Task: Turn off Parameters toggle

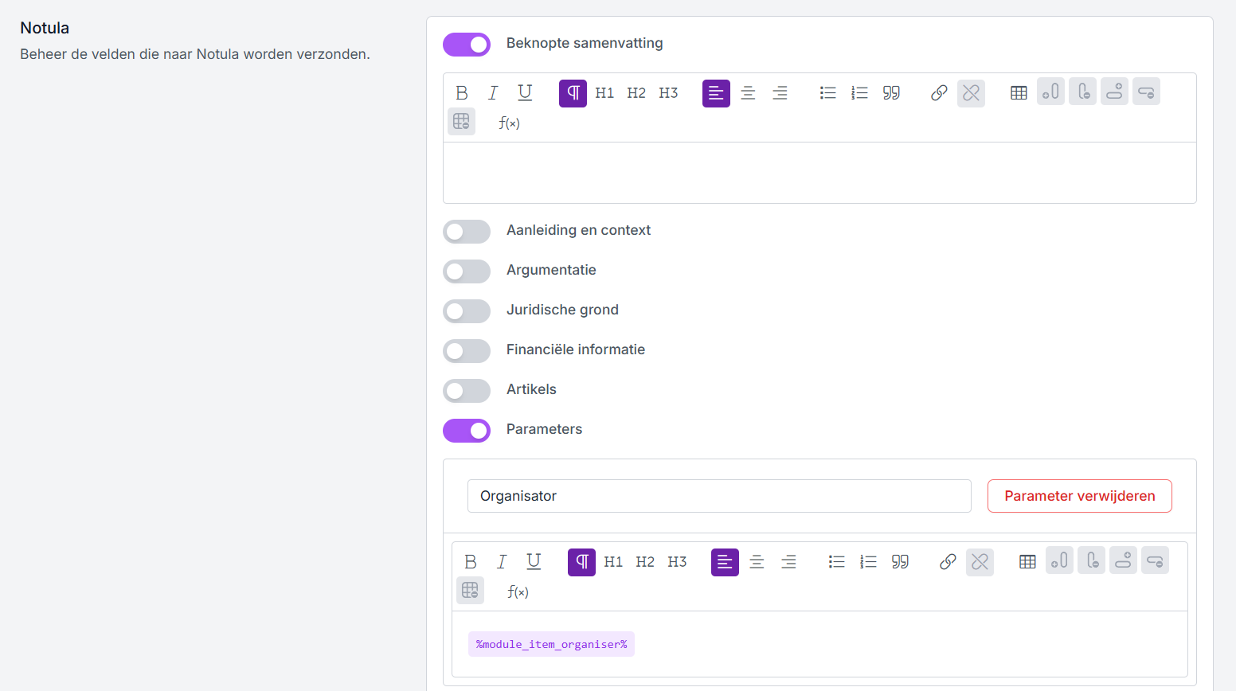Action: point(467,431)
